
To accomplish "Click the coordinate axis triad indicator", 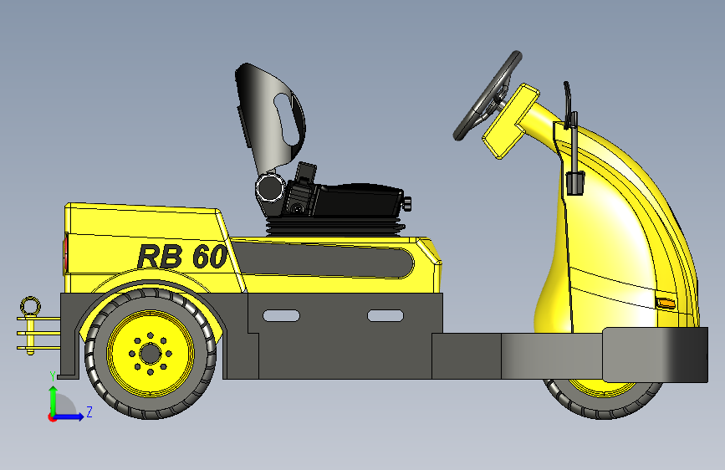I will 69,396.
